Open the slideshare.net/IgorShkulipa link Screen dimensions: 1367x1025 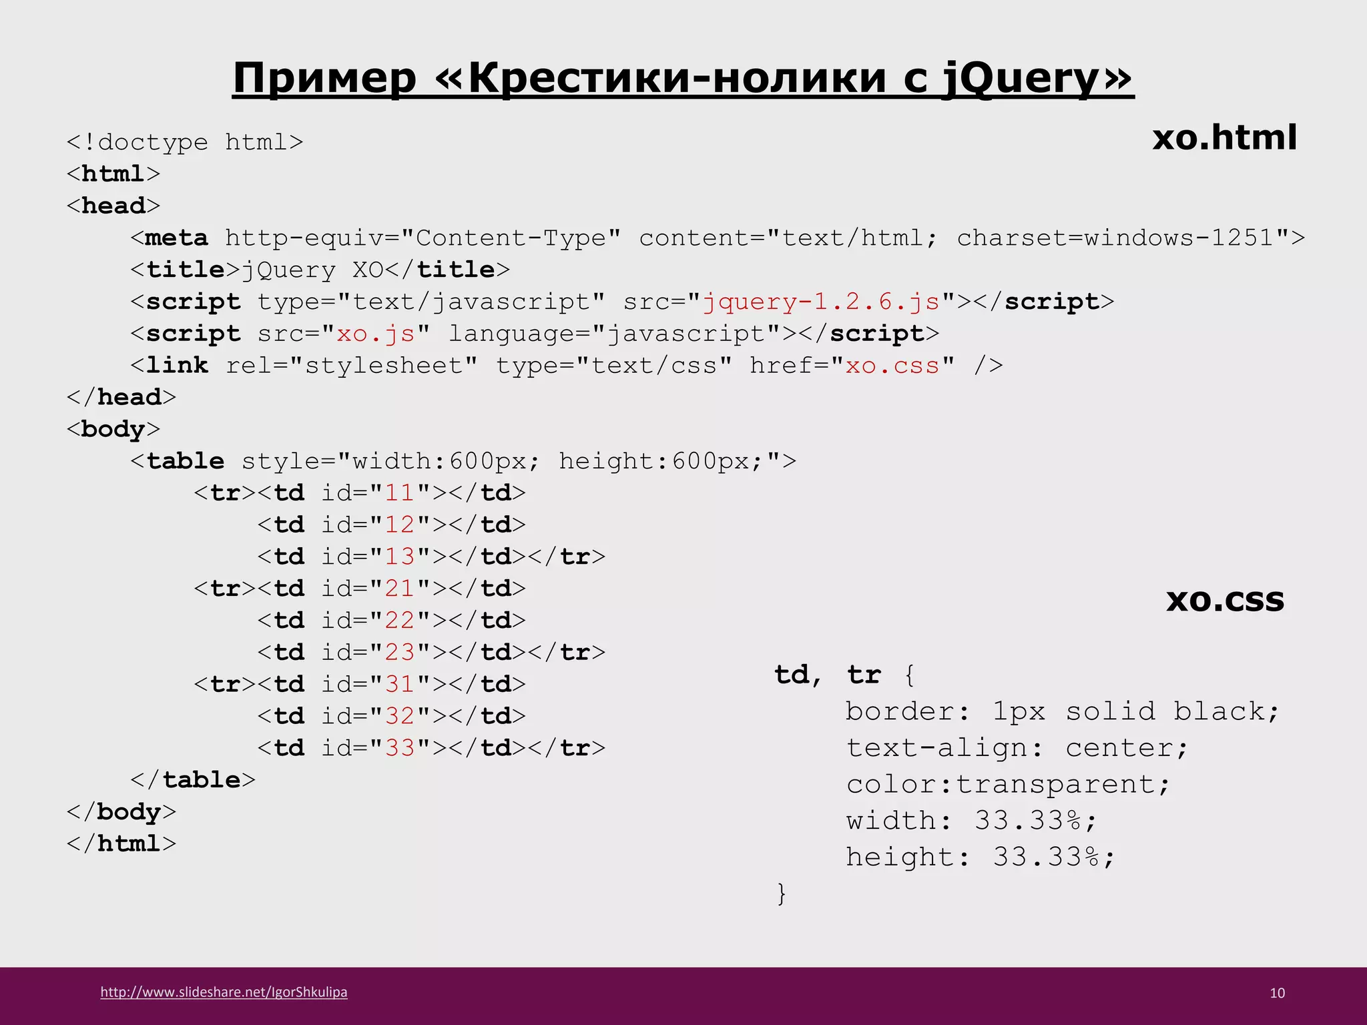224,992
